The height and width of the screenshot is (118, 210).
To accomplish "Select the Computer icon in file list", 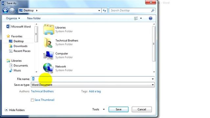I will (49, 55).
